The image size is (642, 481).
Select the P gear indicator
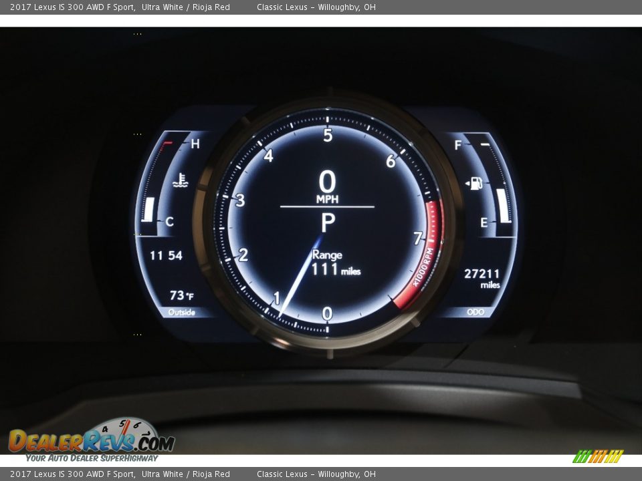click(328, 223)
